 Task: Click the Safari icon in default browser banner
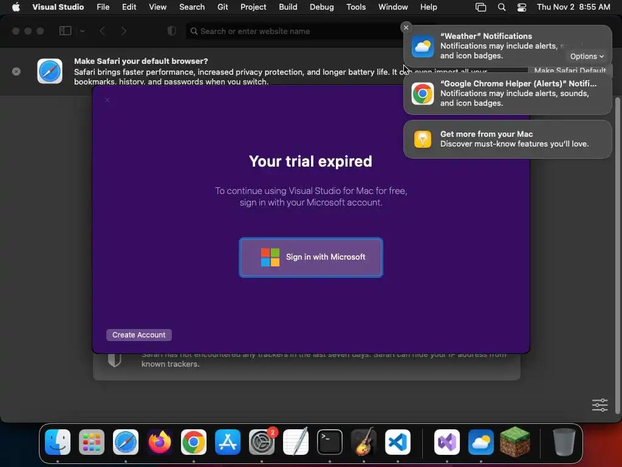(50, 71)
